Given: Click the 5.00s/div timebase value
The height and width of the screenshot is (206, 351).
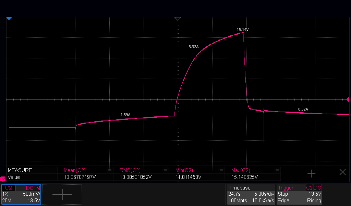Looking at the screenshot, I should [264, 194].
